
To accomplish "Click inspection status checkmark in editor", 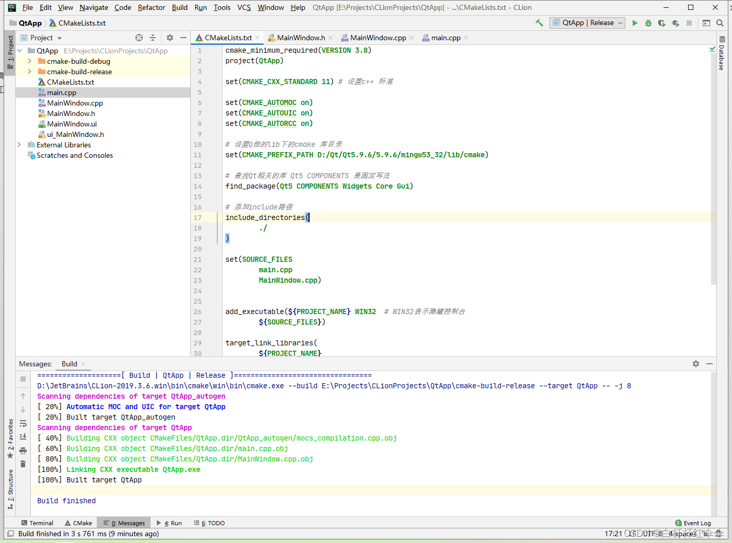I will [712, 50].
